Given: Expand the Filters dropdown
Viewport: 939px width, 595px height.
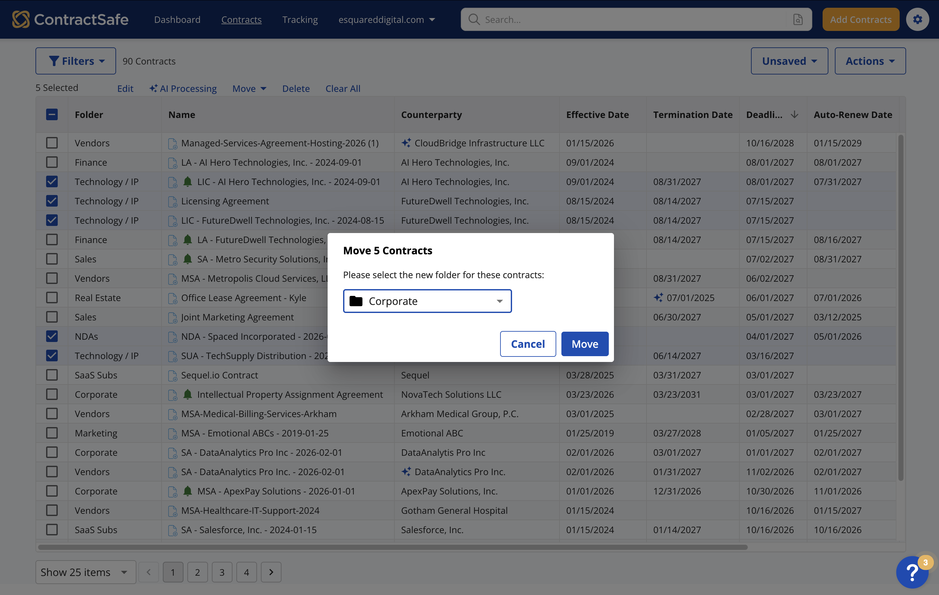Looking at the screenshot, I should click(76, 61).
